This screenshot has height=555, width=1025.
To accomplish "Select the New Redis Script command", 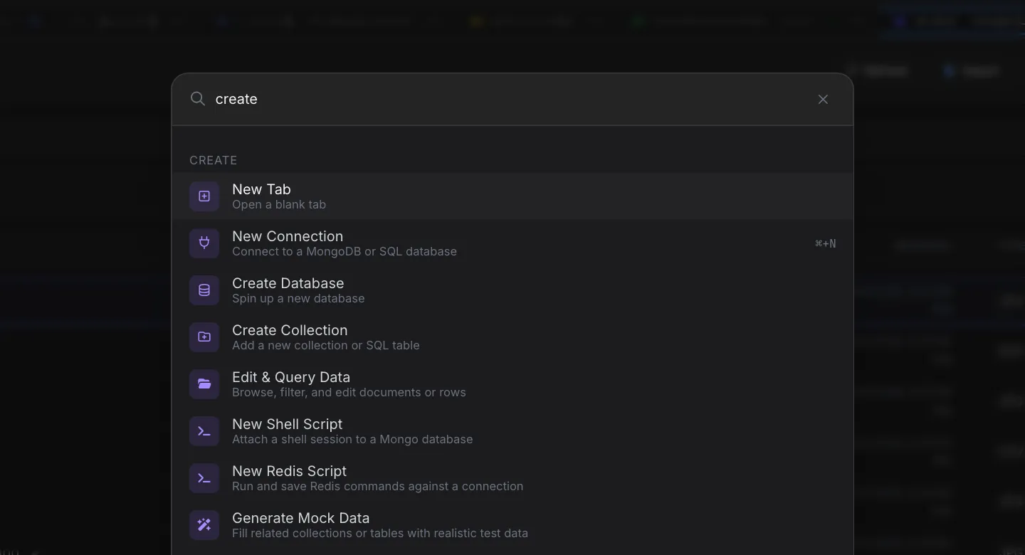I will (512, 478).
